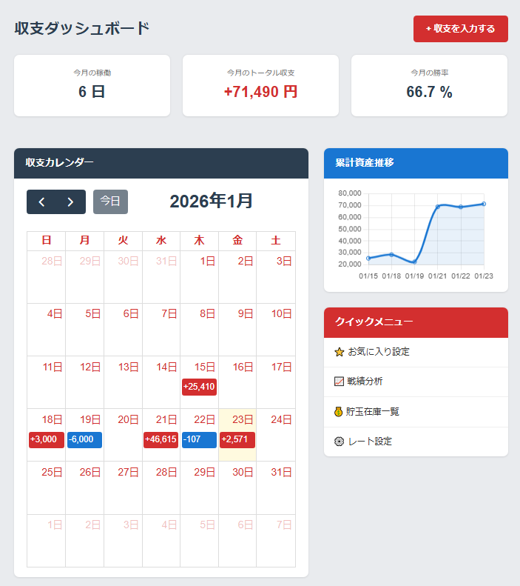
Task: Click the empty January 10 calendar cell
Action: (276, 330)
